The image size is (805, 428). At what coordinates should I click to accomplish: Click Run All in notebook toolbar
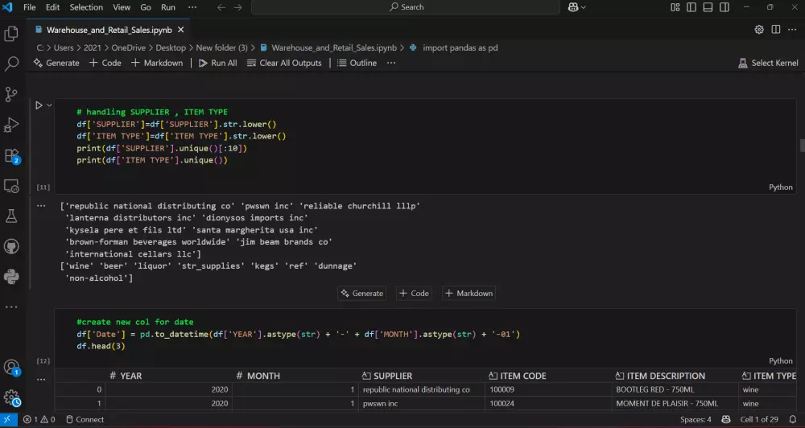tap(217, 63)
